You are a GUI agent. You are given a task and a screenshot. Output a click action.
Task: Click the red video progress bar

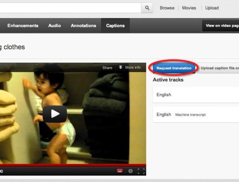pos(73,165)
